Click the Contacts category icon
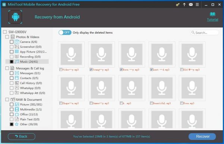Screen dimensions: 224x144 coord(17,78)
